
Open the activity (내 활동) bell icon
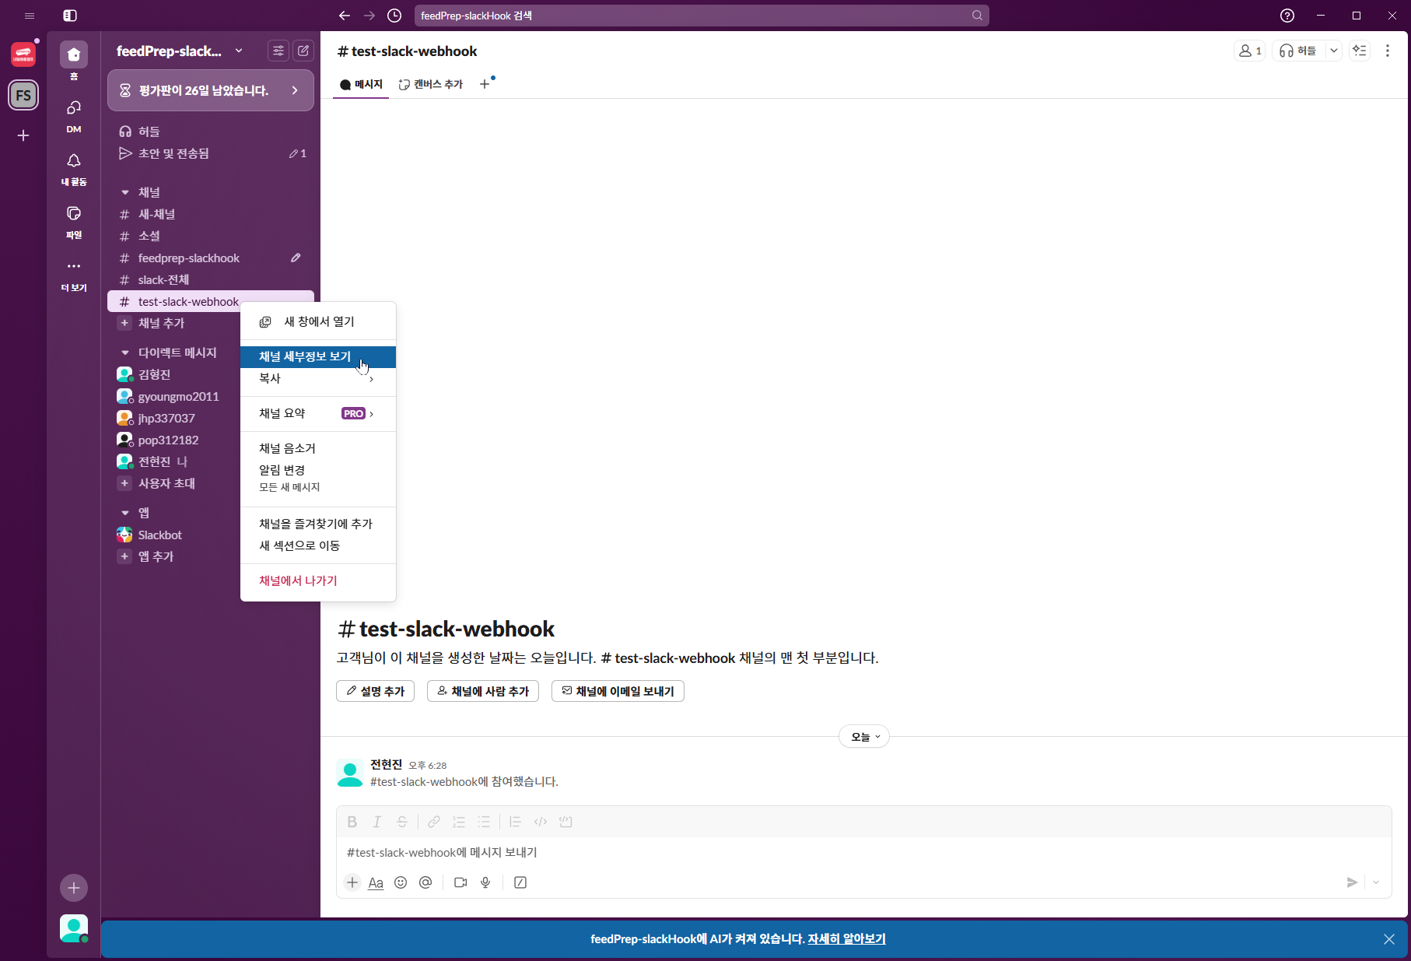click(x=74, y=160)
